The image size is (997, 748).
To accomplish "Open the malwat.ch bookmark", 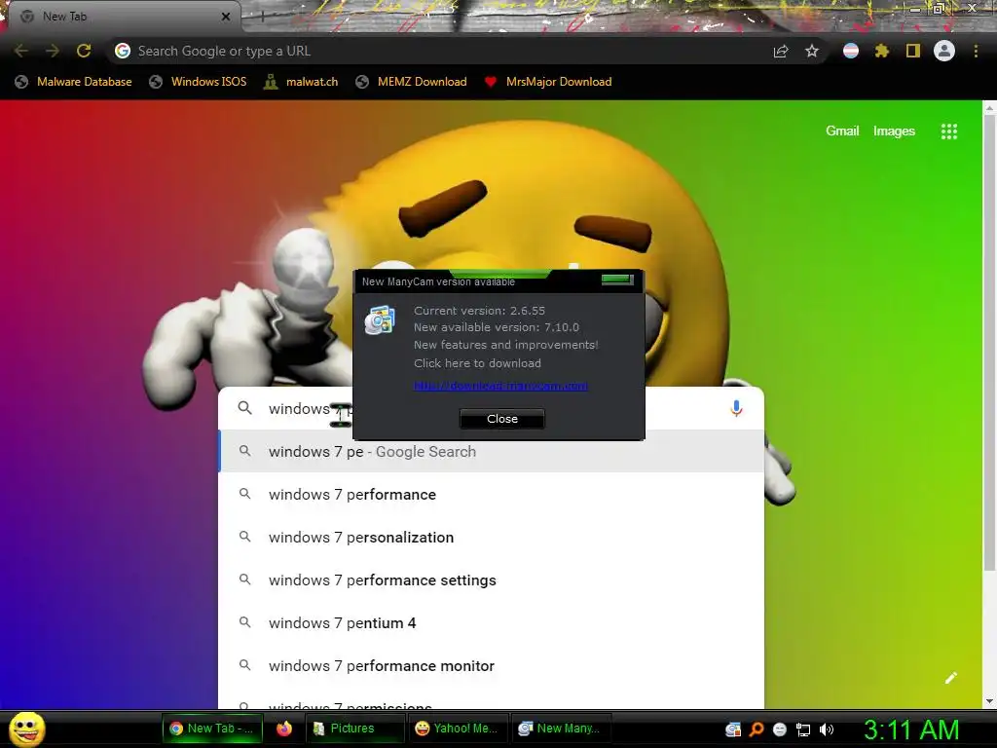I will [302, 82].
